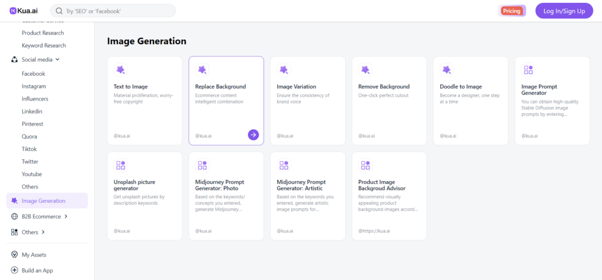This screenshot has width=602, height=280.
Task: Click the My Assets icon
Action: click(15, 255)
